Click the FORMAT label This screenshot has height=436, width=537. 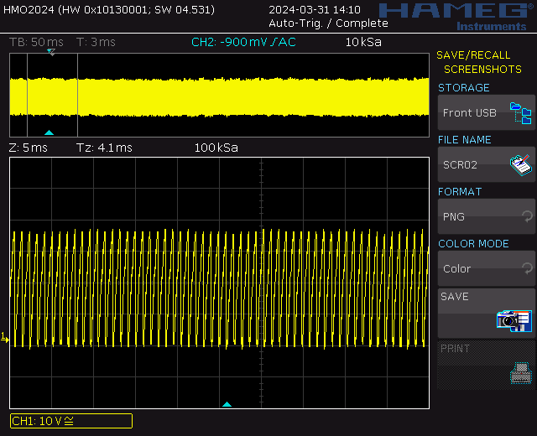[460, 192]
